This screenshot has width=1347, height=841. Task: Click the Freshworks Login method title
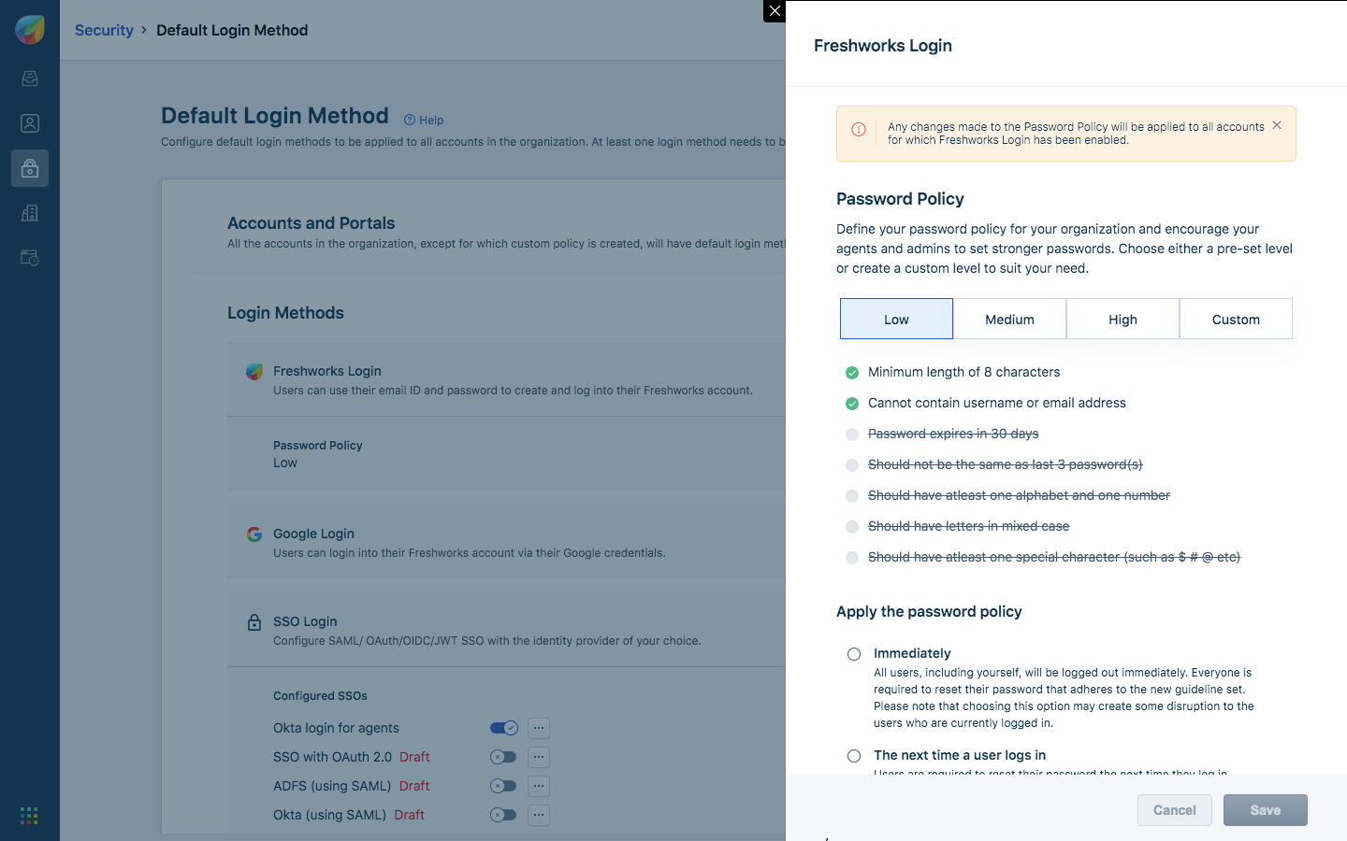point(327,371)
